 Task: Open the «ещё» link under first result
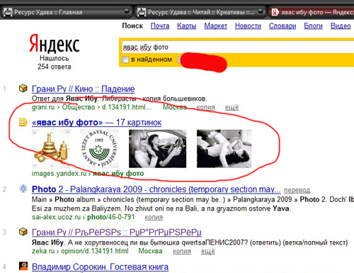pos(232,107)
